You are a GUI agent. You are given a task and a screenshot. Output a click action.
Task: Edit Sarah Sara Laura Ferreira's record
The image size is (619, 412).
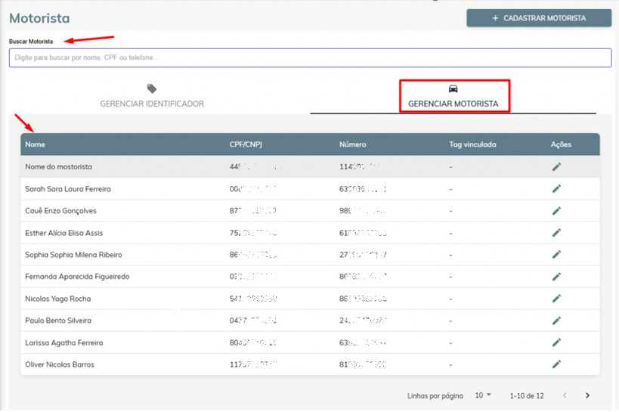[x=556, y=189]
